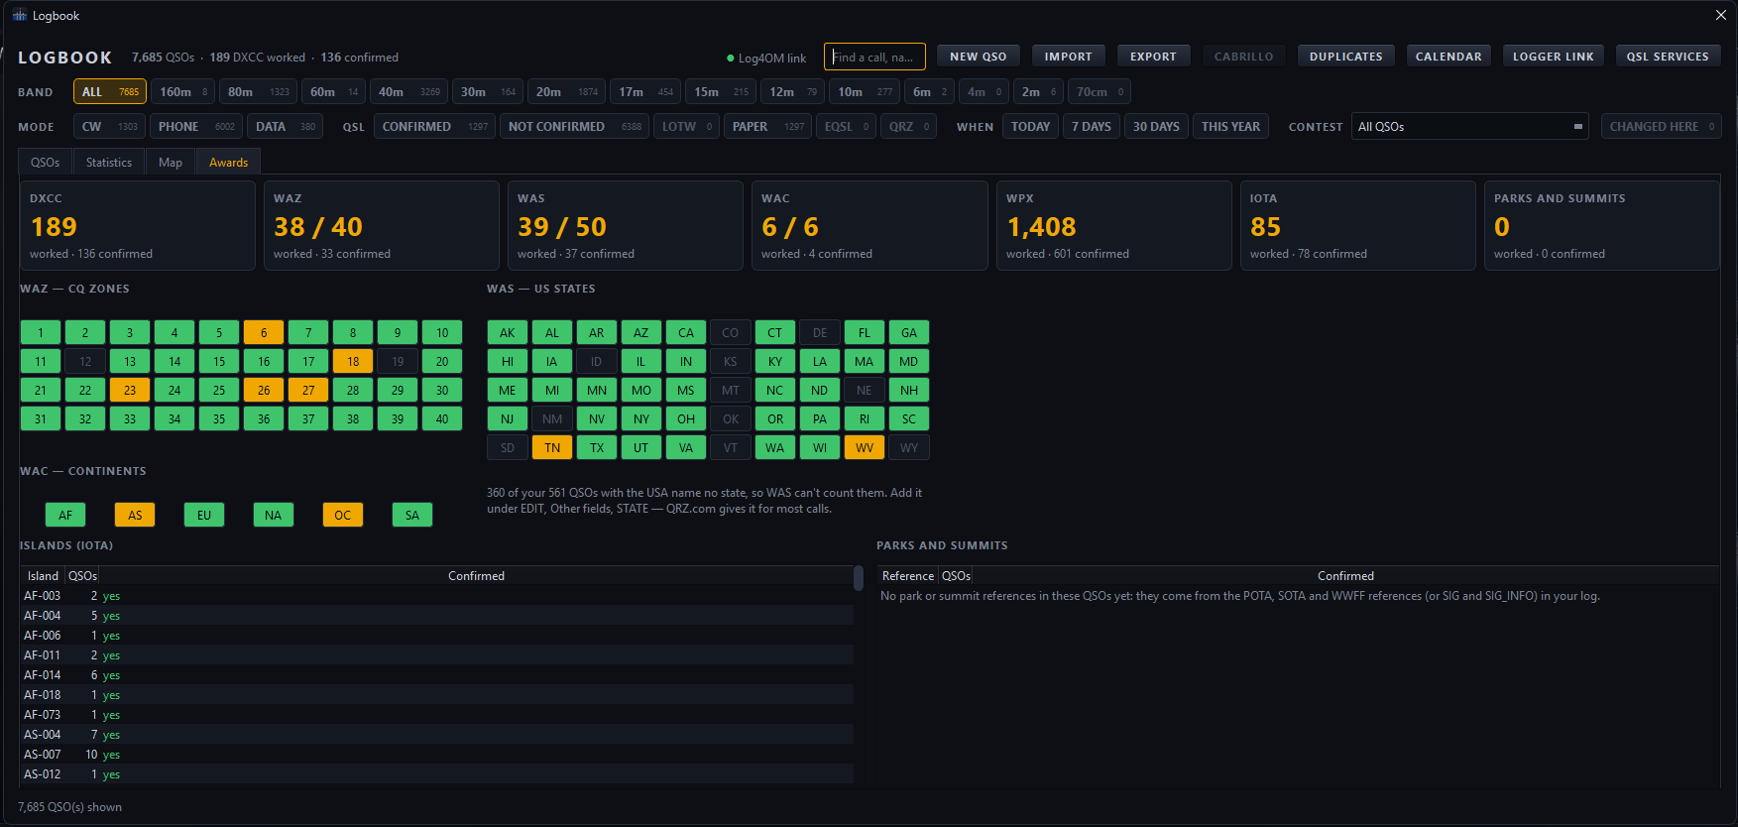Show only DATA mode QSOs
Image resolution: width=1738 pixels, height=827 pixels.
pos(286,127)
